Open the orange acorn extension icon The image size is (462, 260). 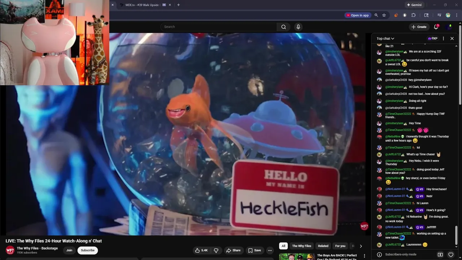pos(396,15)
